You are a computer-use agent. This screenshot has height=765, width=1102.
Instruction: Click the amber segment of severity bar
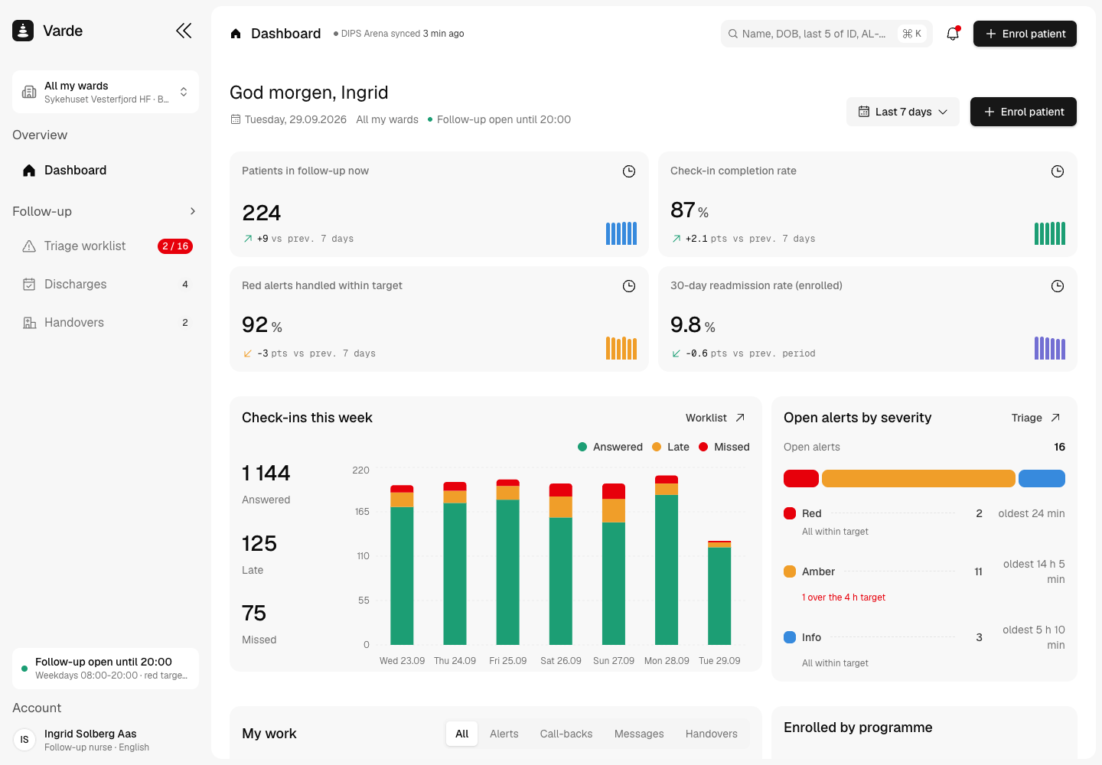pyautogui.click(x=918, y=478)
